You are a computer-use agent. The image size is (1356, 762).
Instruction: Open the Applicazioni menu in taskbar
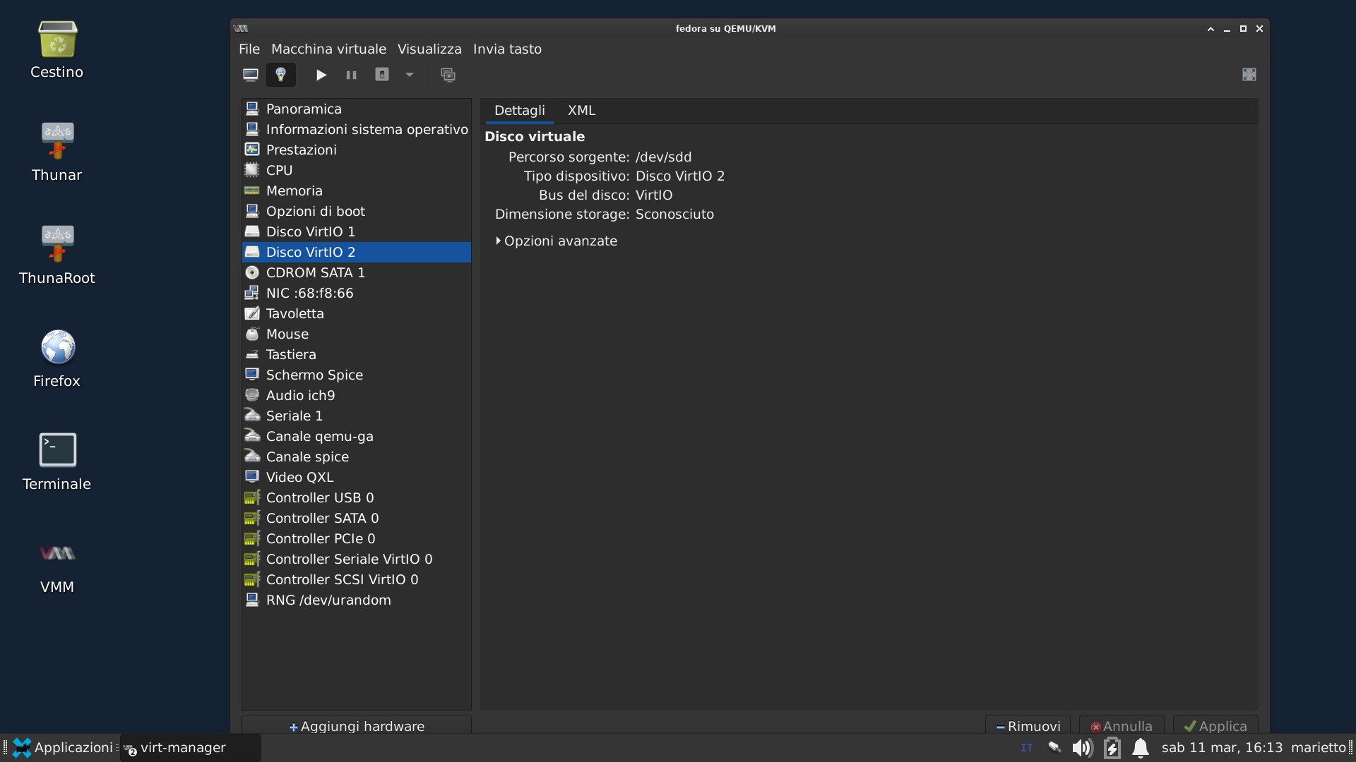pyautogui.click(x=63, y=748)
